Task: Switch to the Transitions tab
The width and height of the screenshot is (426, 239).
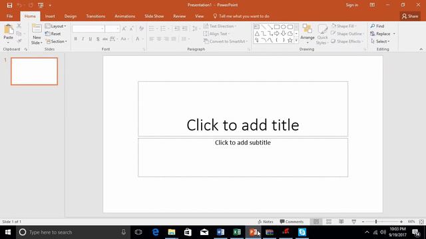Action: click(x=96, y=16)
